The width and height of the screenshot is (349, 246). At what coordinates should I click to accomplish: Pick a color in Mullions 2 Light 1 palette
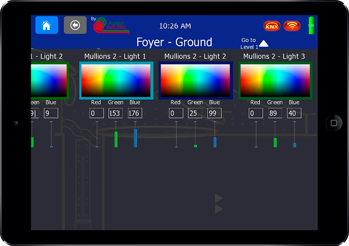click(116, 80)
